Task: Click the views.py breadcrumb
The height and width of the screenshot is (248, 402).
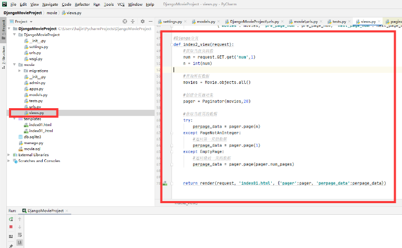Action: pos(72,13)
